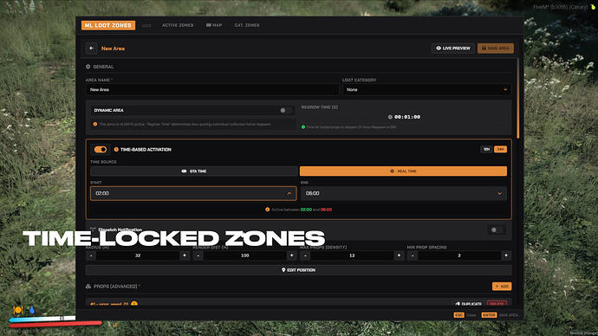Click the Regrow Time 00:01:00 field

[x=404, y=117]
